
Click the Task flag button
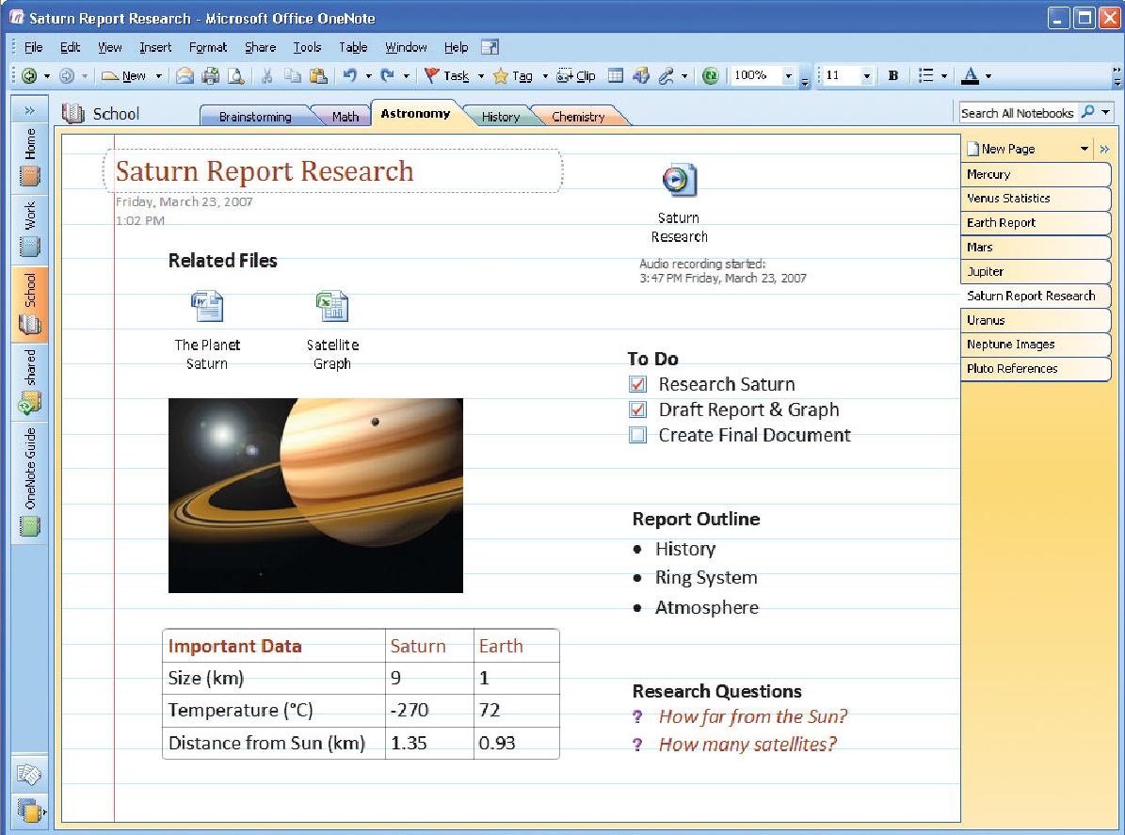[x=446, y=75]
